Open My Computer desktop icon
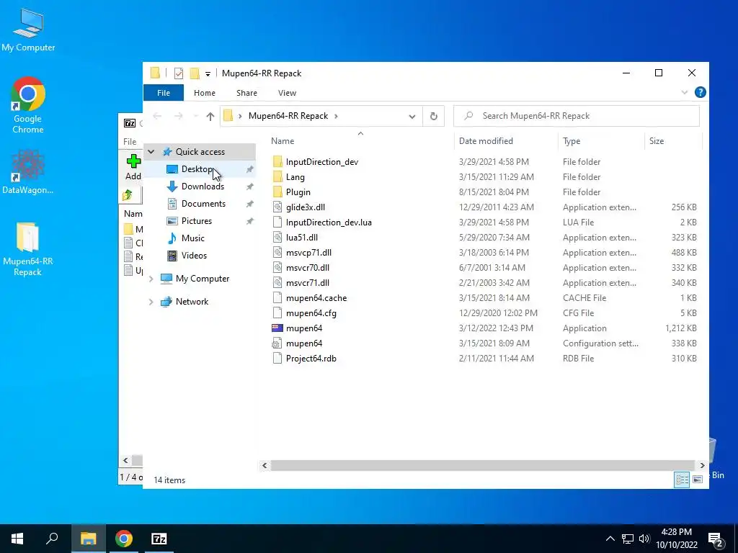This screenshot has height=553, width=738. tap(28, 31)
